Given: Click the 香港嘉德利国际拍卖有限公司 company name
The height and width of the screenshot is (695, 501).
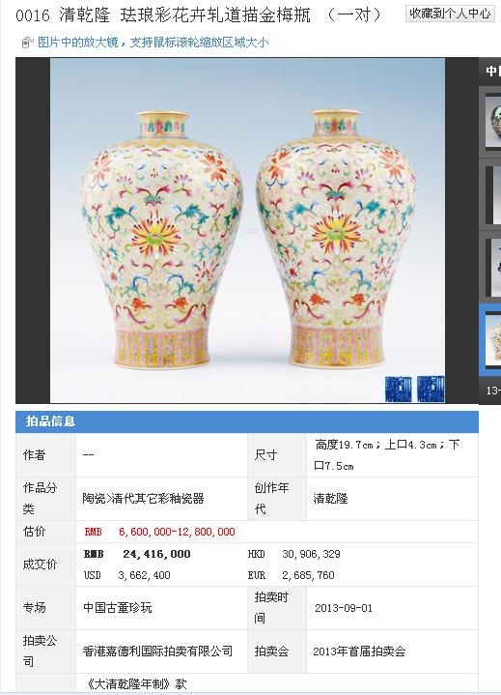Looking at the screenshot, I should click(x=157, y=652).
